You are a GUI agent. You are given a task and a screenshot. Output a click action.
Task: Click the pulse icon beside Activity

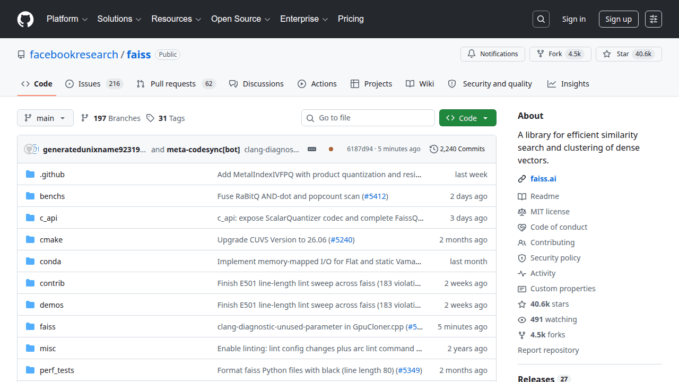pos(522,273)
